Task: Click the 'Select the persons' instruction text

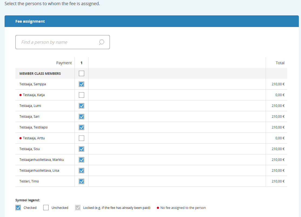Action: point(52,4)
